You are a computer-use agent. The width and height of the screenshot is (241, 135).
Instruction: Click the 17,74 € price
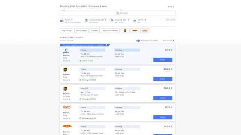168,107
